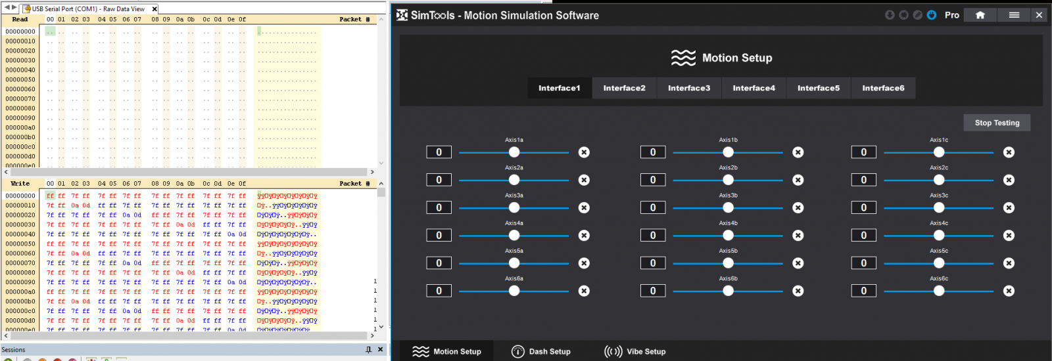Click the Read column header

click(x=20, y=20)
